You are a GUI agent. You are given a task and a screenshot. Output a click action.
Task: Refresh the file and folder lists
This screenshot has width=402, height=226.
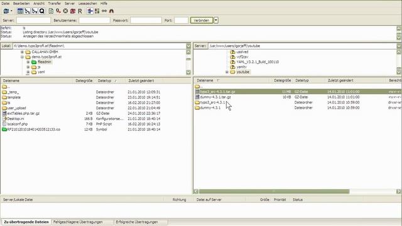click(51, 11)
